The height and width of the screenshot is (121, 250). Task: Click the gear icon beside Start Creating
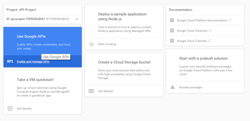[91, 44]
